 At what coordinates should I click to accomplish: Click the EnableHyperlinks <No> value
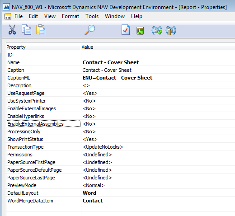pos(89,116)
